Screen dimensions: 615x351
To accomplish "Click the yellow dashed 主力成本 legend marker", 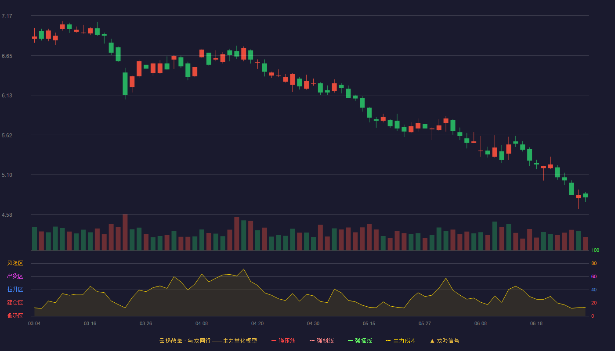I will (388, 340).
